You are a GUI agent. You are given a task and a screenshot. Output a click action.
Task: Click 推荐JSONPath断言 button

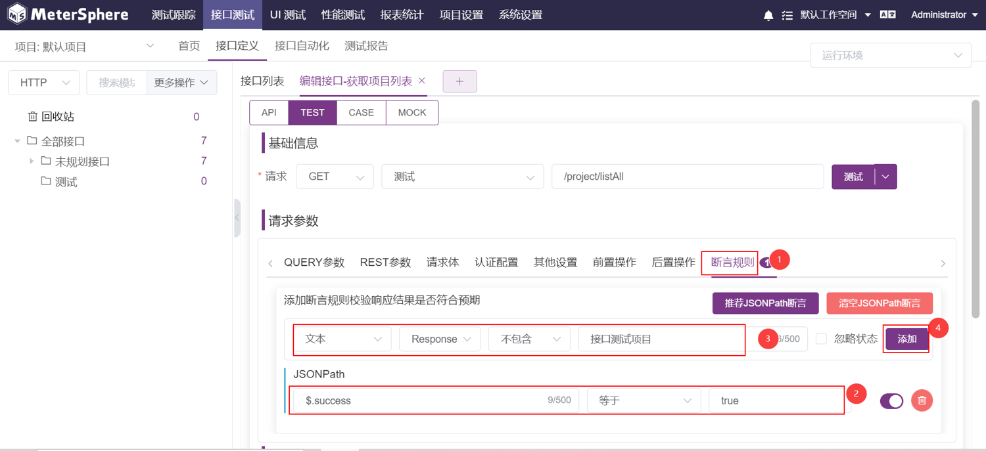766,303
